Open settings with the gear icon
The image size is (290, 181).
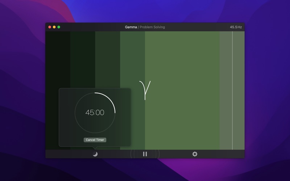pos(195,154)
